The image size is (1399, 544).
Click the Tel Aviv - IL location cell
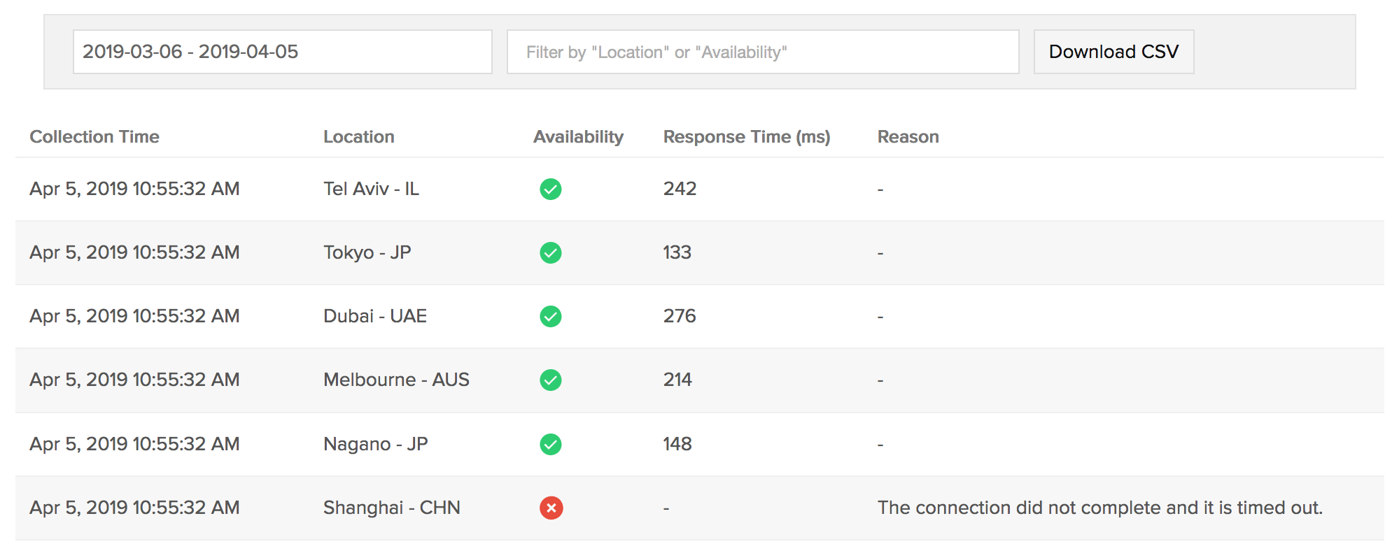[371, 189]
